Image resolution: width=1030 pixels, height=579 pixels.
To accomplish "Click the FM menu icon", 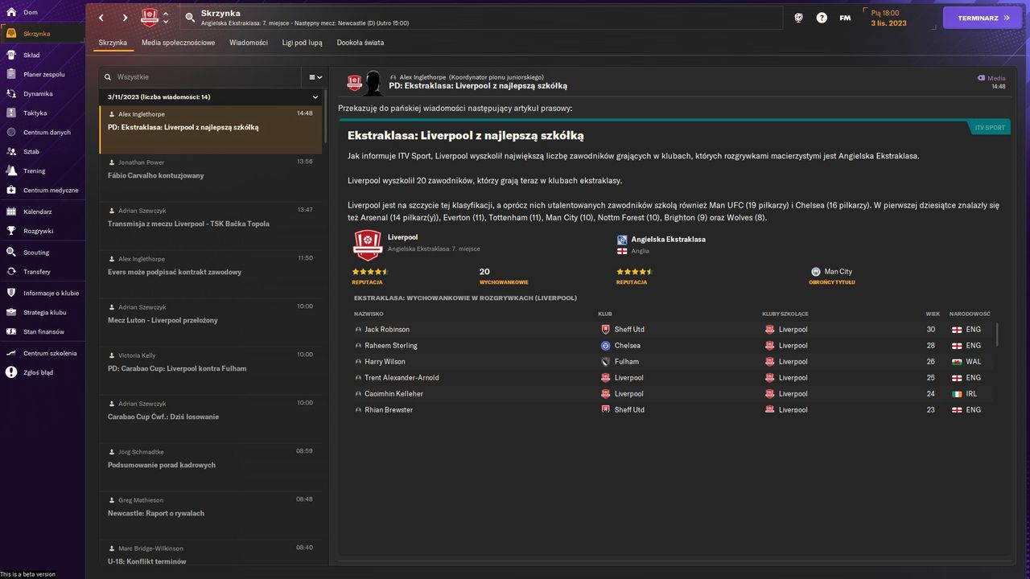I will click(845, 18).
